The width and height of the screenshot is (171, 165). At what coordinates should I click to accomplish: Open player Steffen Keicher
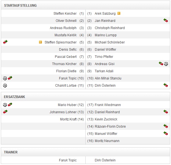[65, 13]
